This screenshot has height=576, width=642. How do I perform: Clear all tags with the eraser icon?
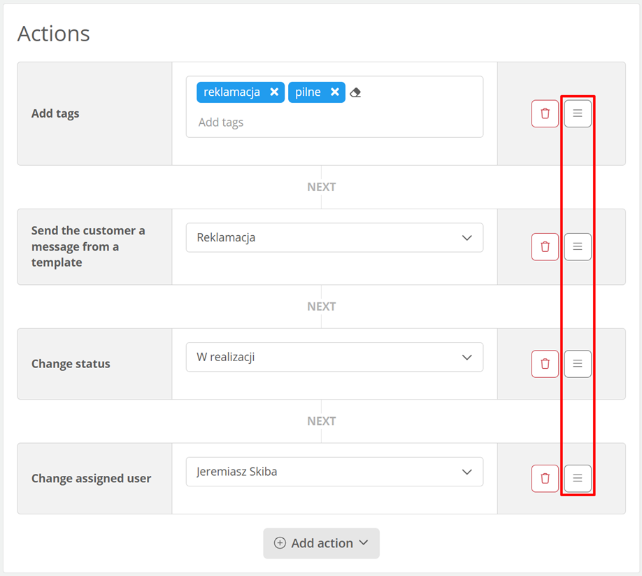tap(355, 92)
